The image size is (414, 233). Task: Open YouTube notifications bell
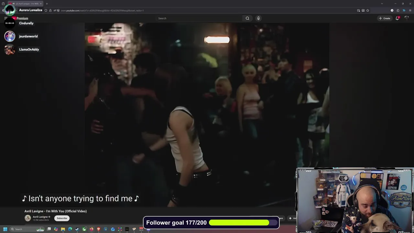coord(398,18)
